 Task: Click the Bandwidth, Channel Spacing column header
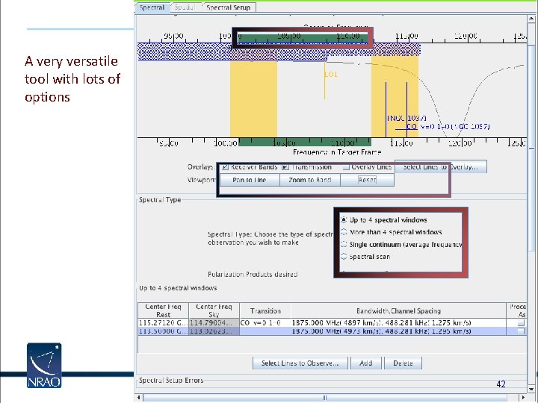click(398, 310)
